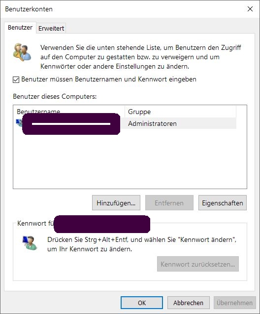Click the Entfernen button

click(x=169, y=203)
